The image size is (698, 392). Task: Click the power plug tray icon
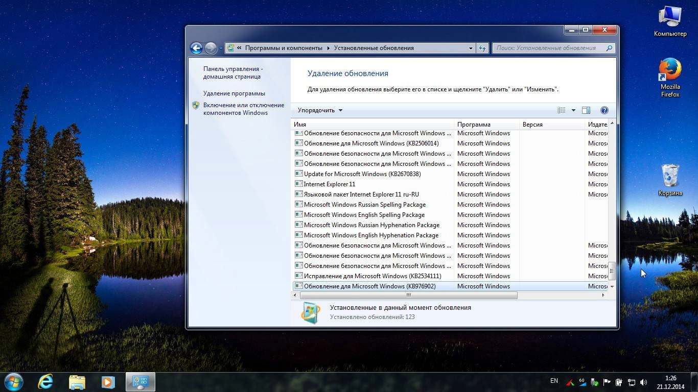click(x=619, y=382)
